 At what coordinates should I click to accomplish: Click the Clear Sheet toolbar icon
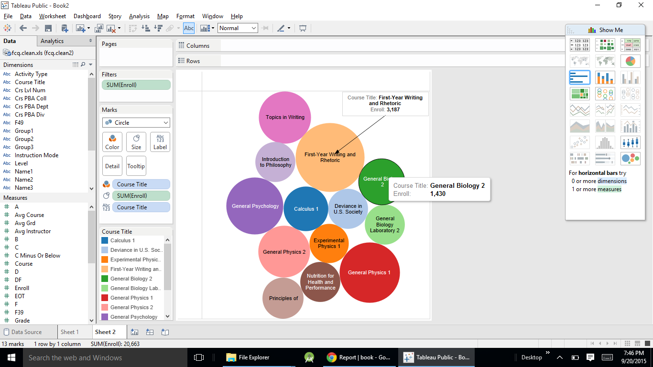[112, 28]
